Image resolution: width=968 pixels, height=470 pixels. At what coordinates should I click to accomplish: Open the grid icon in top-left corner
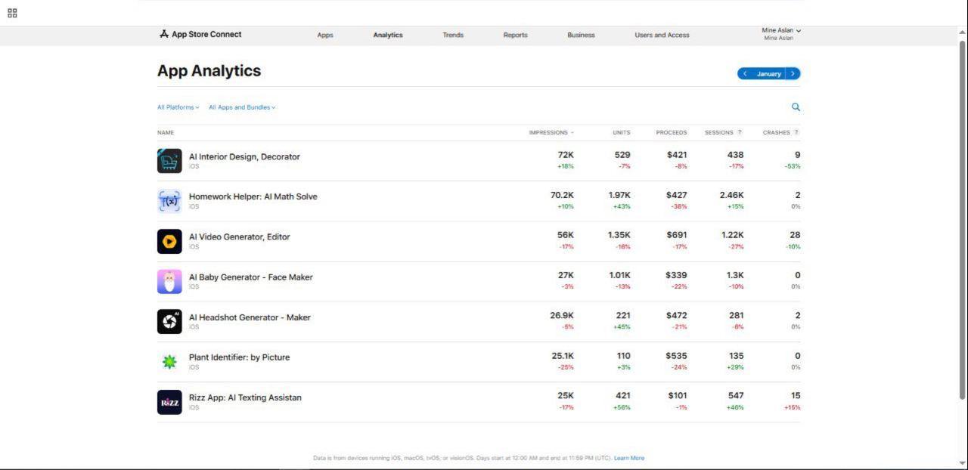pos(12,13)
